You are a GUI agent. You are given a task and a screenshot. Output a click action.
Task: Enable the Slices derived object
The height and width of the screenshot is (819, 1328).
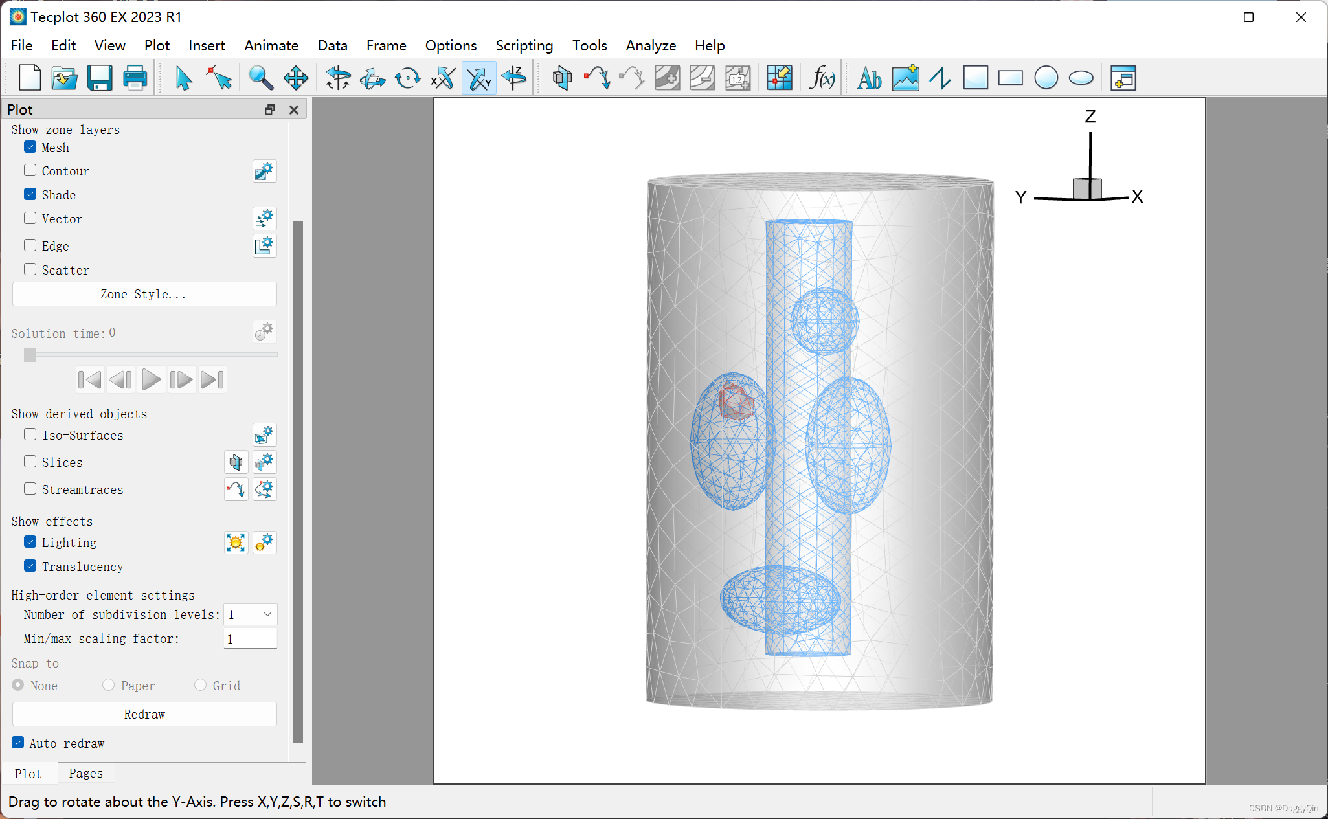30,462
